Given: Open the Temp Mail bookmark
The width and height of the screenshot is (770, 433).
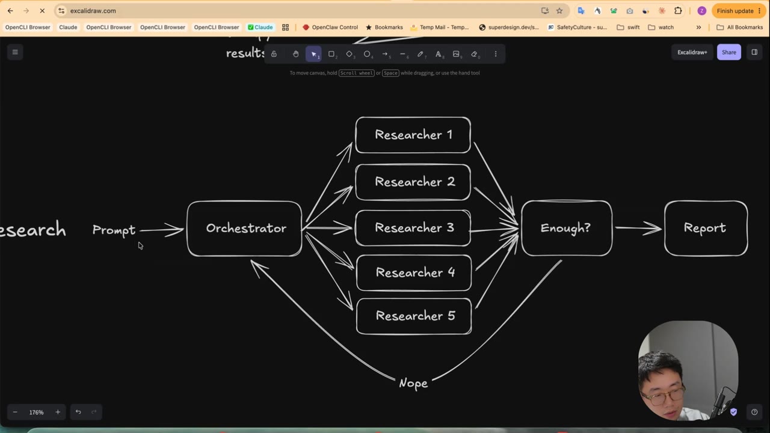Looking at the screenshot, I should tap(440, 27).
